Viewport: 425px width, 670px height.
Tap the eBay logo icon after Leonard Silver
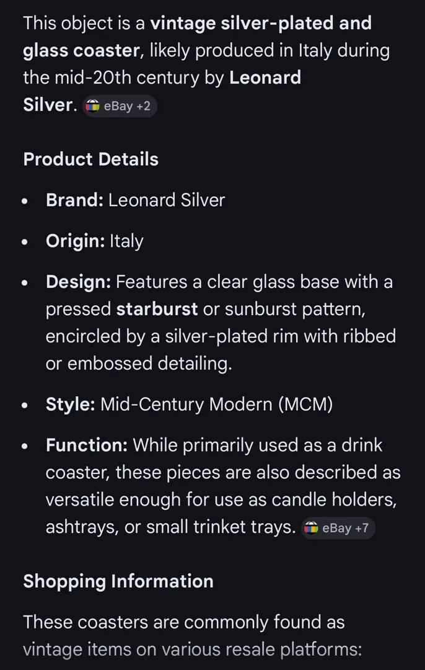click(92, 106)
